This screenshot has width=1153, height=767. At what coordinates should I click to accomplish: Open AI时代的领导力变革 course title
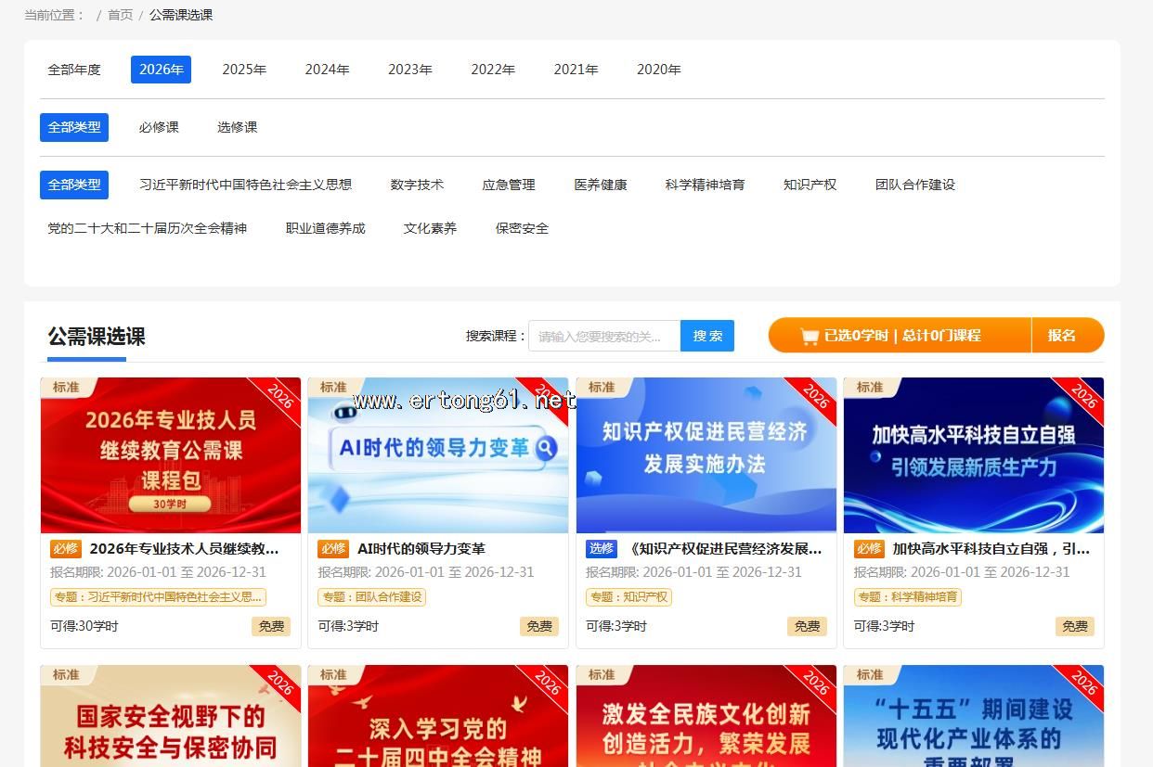(421, 549)
